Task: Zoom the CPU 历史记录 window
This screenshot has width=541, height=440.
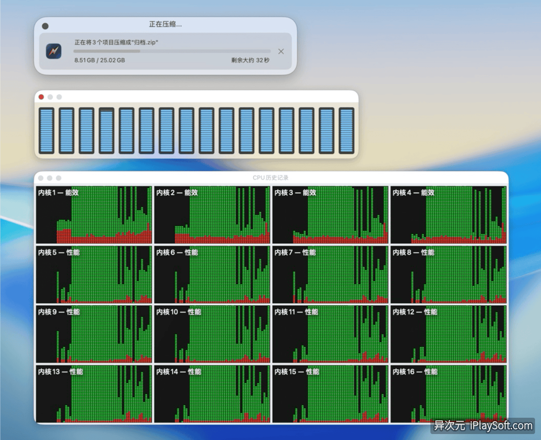Action: click(59, 178)
